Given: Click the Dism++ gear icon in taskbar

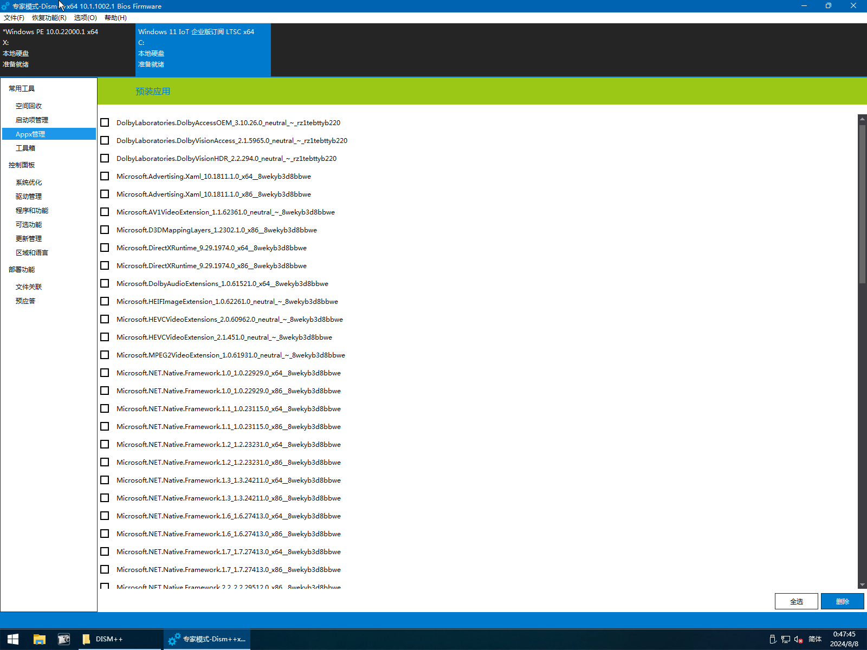Looking at the screenshot, I should (174, 639).
